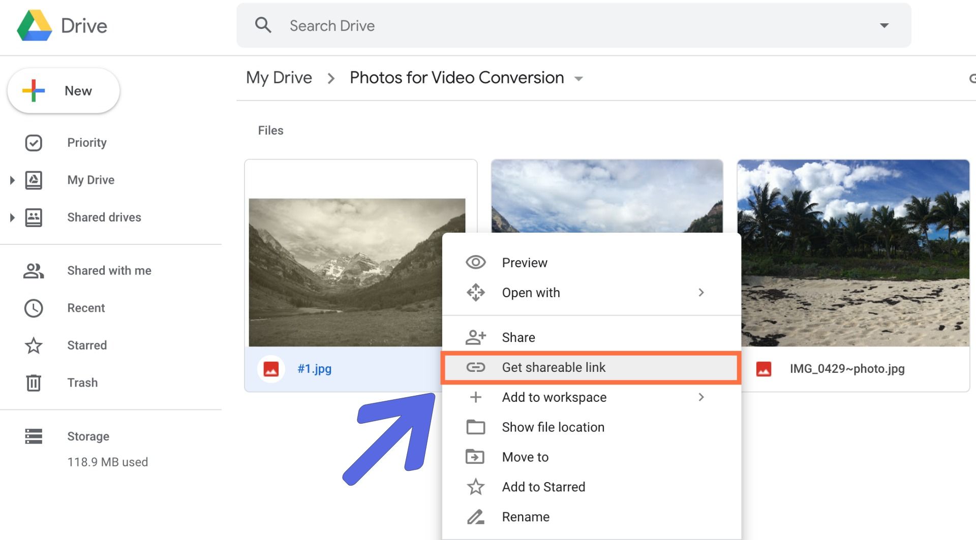Click the Starred star icon in sidebar
The image size is (976, 540).
pos(34,345)
